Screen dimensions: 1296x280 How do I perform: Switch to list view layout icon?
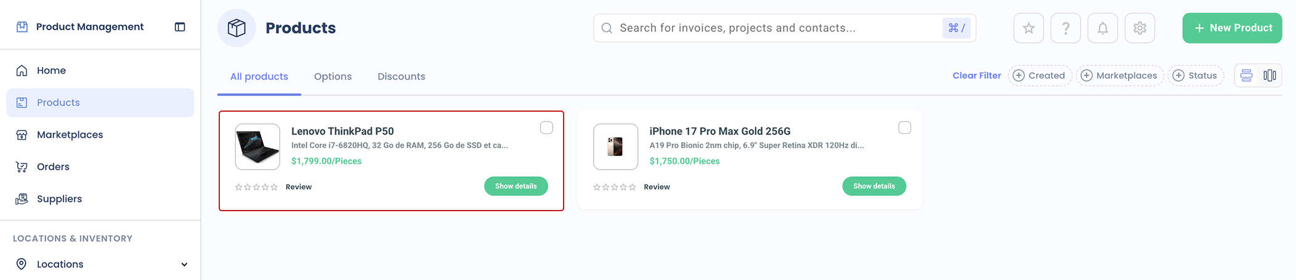click(1246, 76)
